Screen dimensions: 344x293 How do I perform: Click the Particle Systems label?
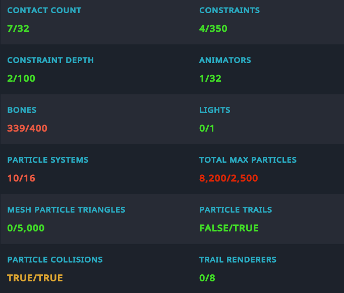48,160
